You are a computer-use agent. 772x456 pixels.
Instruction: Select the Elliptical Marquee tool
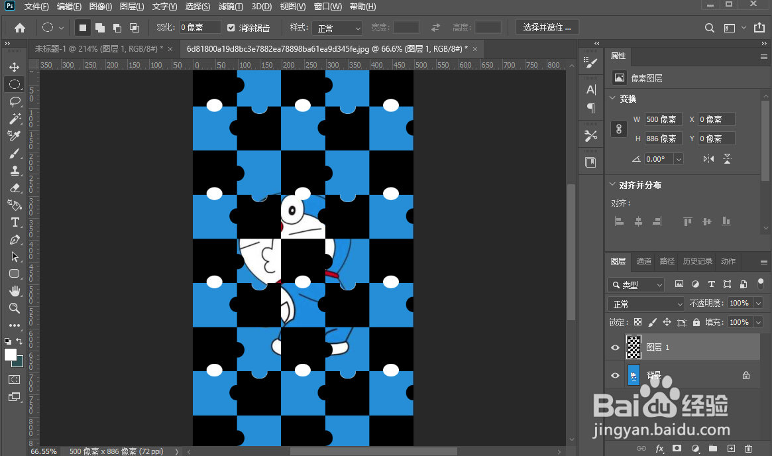pyautogui.click(x=15, y=84)
